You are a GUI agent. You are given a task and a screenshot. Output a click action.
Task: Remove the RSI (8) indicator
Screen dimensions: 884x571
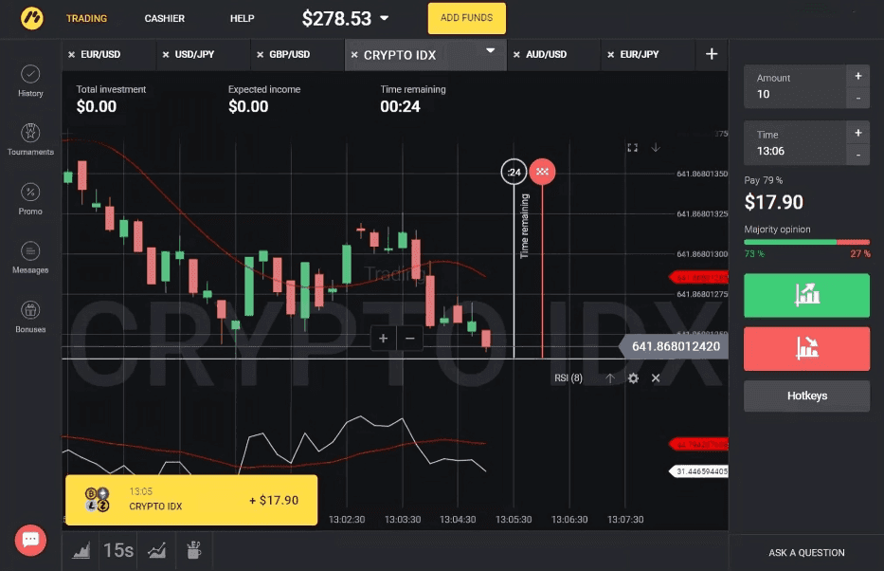(656, 378)
